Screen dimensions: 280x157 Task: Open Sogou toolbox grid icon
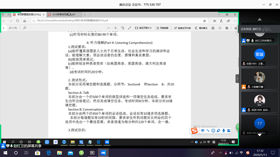[x=229, y=131]
